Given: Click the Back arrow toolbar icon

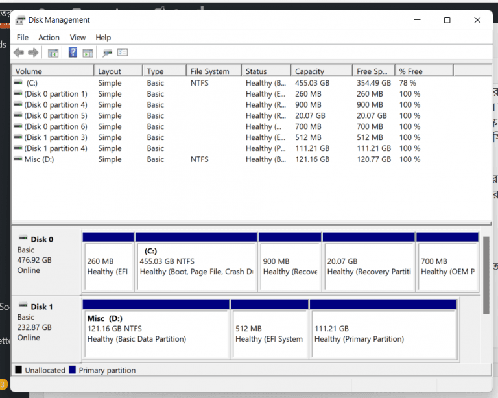Looking at the screenshot, I should pos(18,53).
